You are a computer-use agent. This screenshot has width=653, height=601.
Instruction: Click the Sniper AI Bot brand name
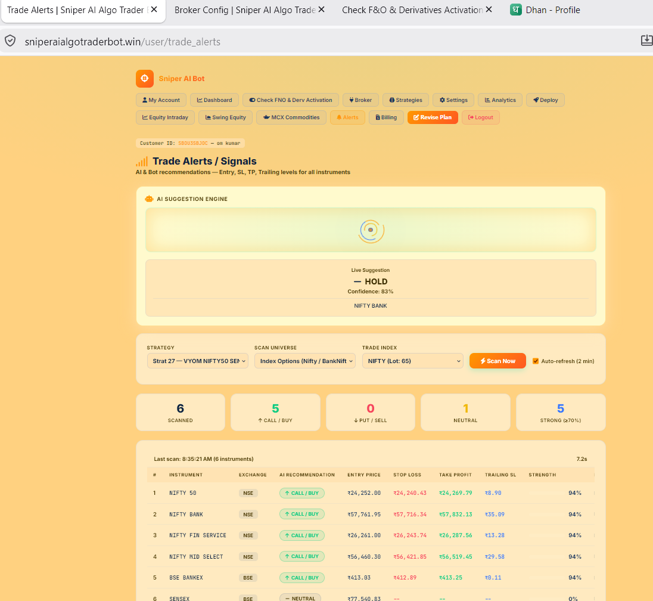click(x=182, y=79)
